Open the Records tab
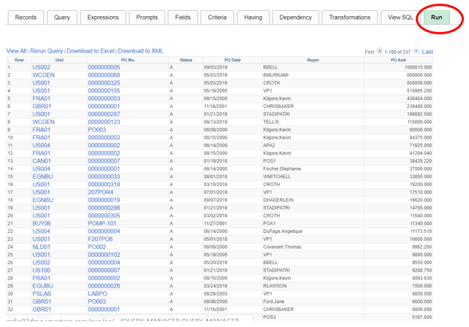Viewport: 469px width, 327px height. coord(26,18)
